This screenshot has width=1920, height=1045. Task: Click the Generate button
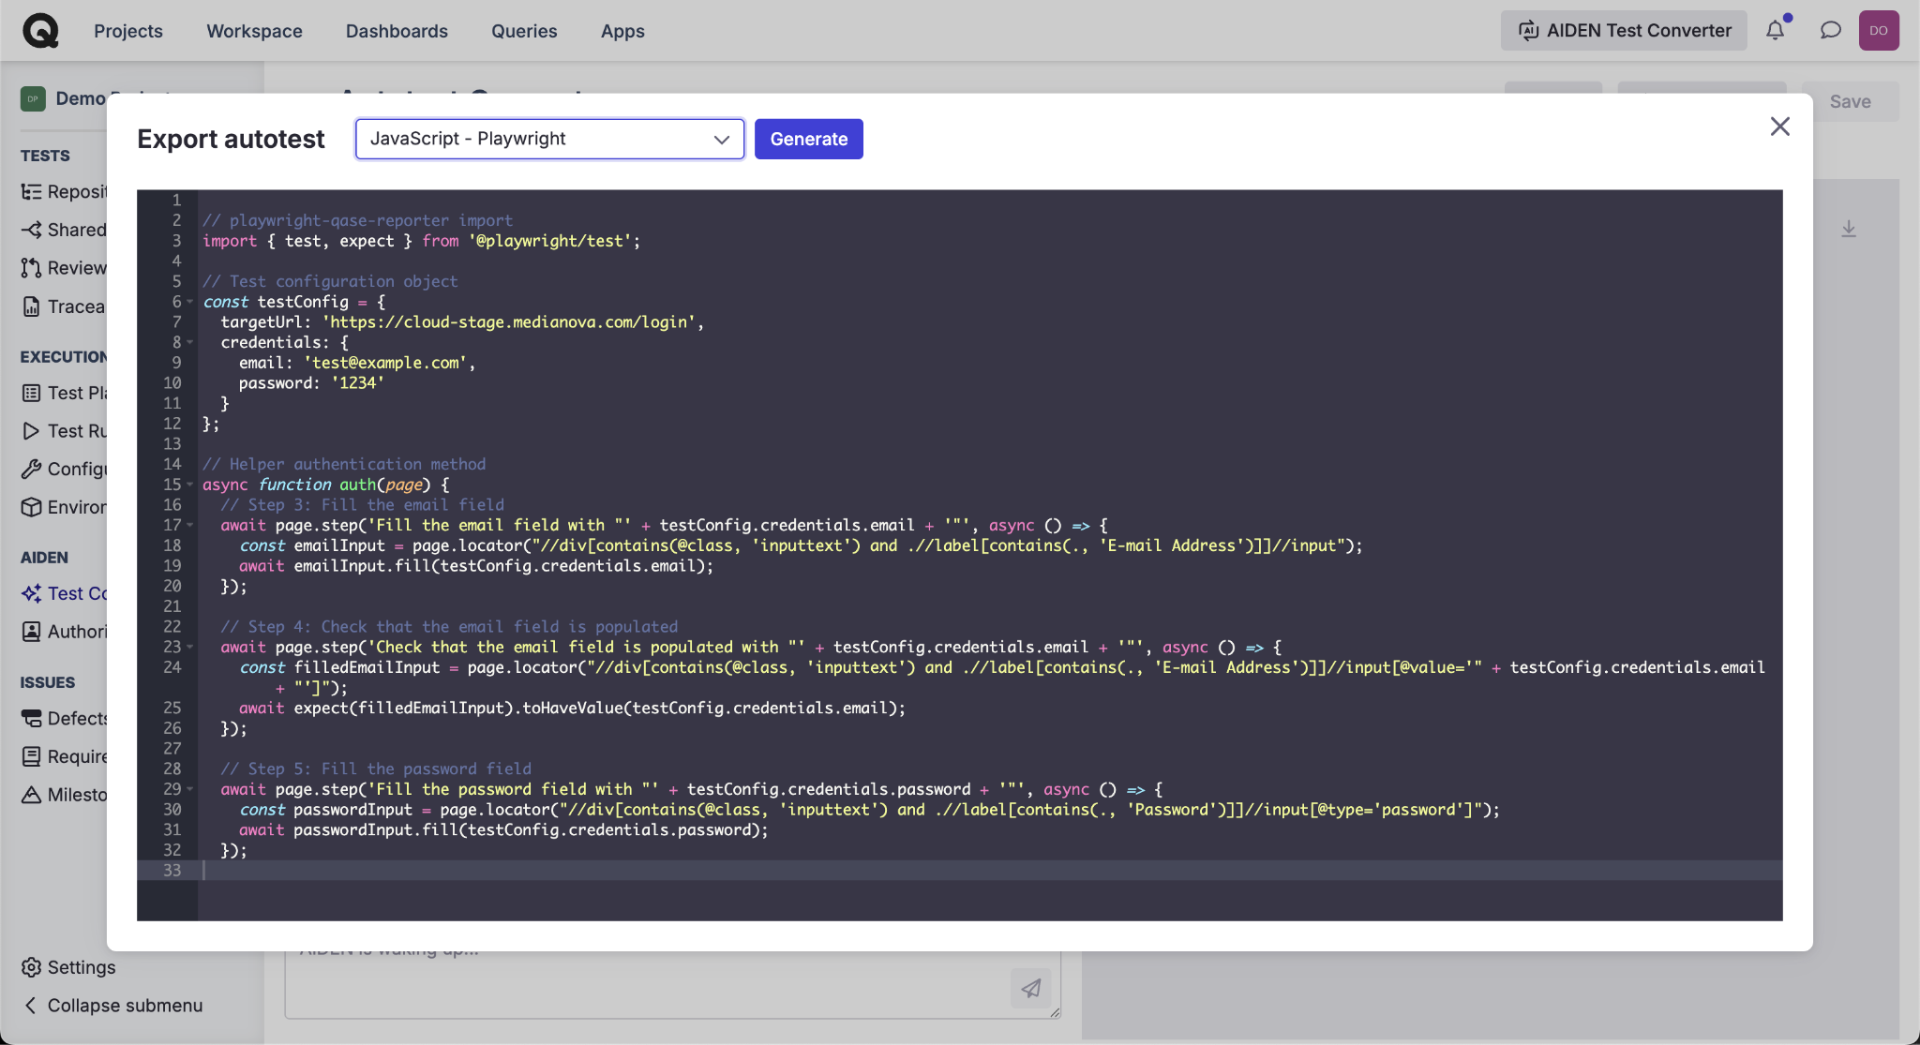pos(809,139)
